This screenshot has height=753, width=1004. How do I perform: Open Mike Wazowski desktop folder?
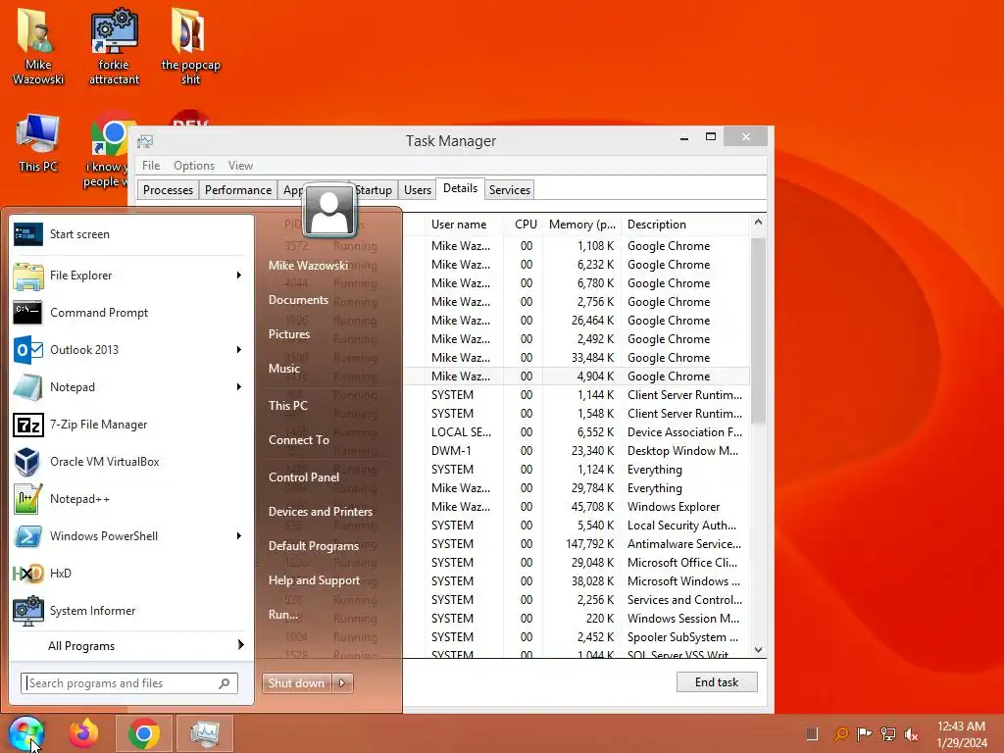coord(38,46)
